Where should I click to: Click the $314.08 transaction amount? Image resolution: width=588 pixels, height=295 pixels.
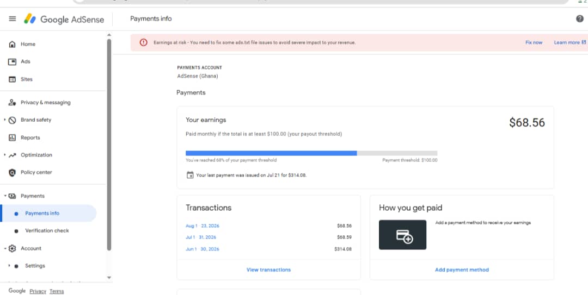click(x=343, y=249)
